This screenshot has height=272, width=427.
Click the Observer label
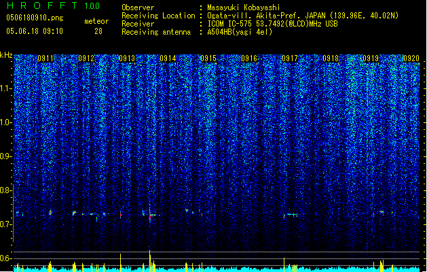(x=138, y=7)
